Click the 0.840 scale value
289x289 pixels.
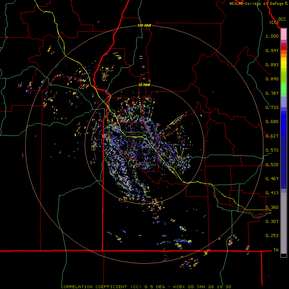(272, 79)
